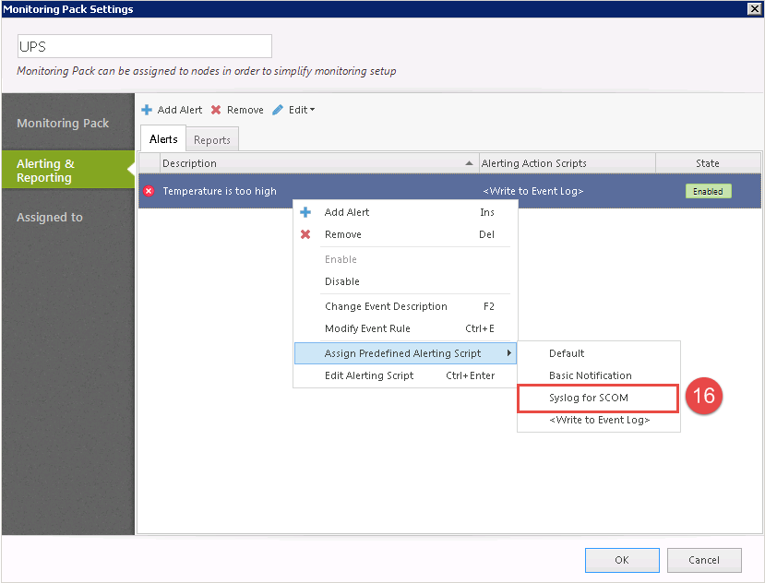765x583 pixels.
Task: Select Alerting & Reporting in the sidebar
Action: pos(67,171)
